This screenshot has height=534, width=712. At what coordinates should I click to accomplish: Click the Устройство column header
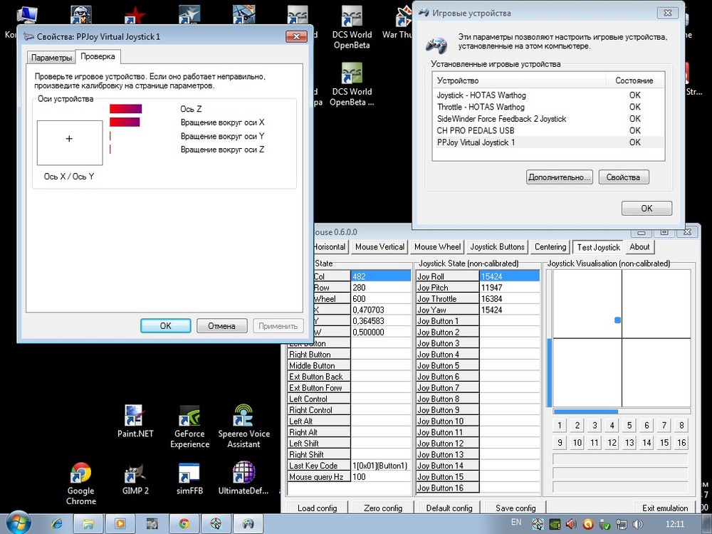click(520, 80)
